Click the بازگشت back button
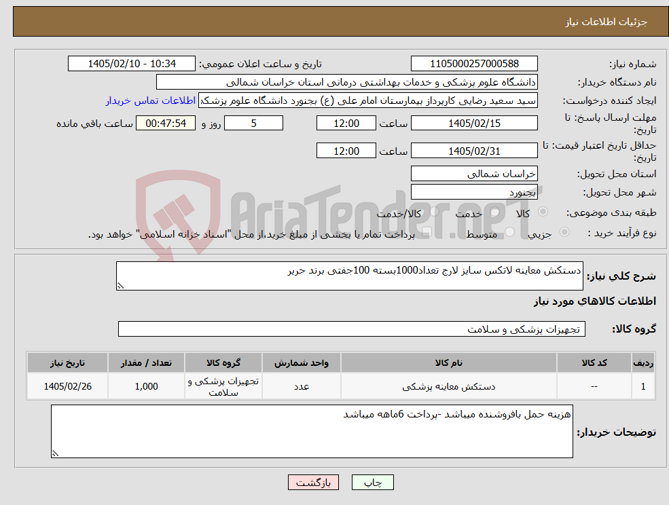Screen dimensions: 669x505 coord(313,483)
